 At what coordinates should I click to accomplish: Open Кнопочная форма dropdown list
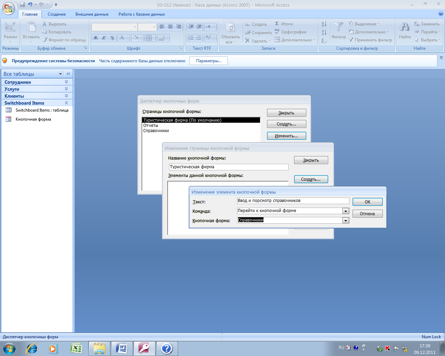[x=346, y=220]
